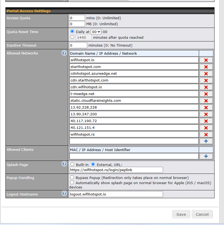This screenshot has width=224, height=225.
Task: Click the external splash page URL field
Action: (116, 170)
